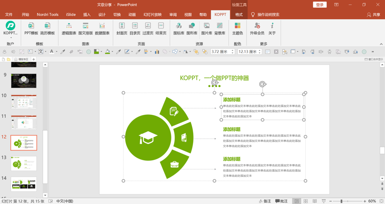Open the font color dropdown arrow
Viewport: 385px width, 204px height.
(x=57, y=52)
